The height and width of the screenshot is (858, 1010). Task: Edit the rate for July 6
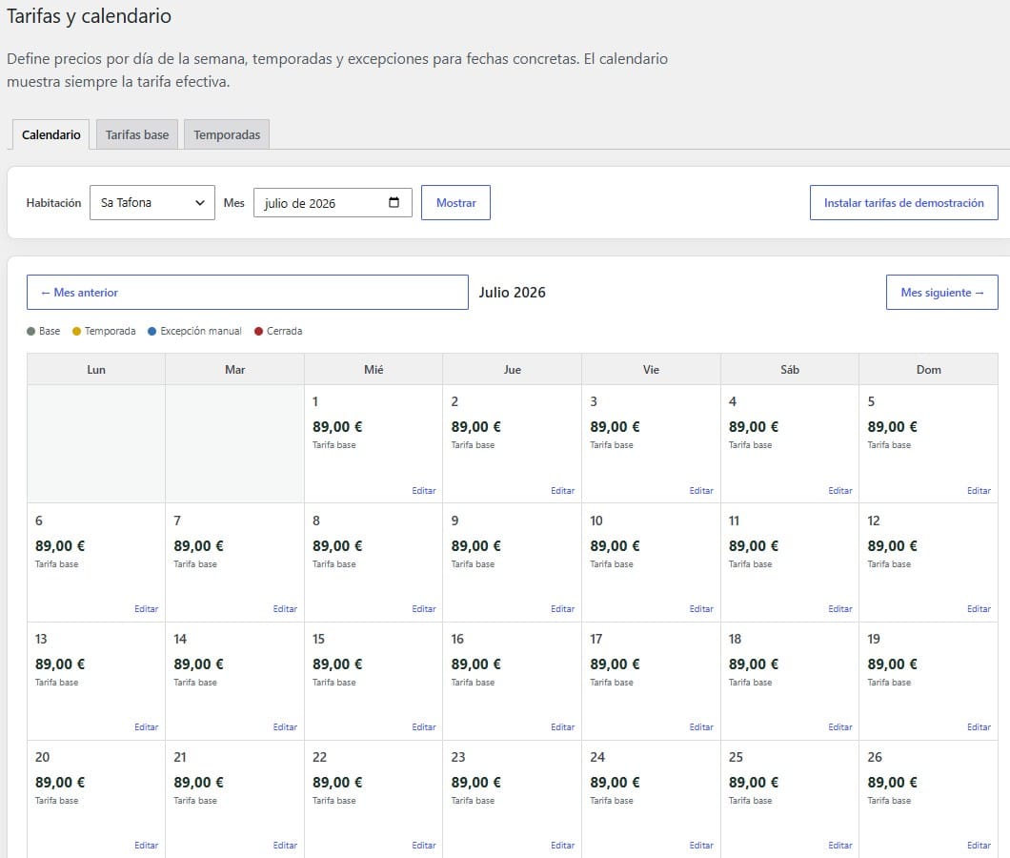146,608
